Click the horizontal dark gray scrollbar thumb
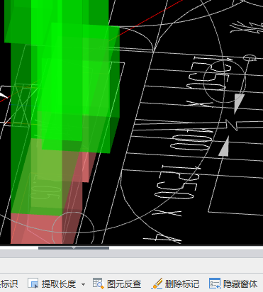Image resolution: width=263 pixels, height=292 pixels. pyautogui.click(x=74, y=248)
